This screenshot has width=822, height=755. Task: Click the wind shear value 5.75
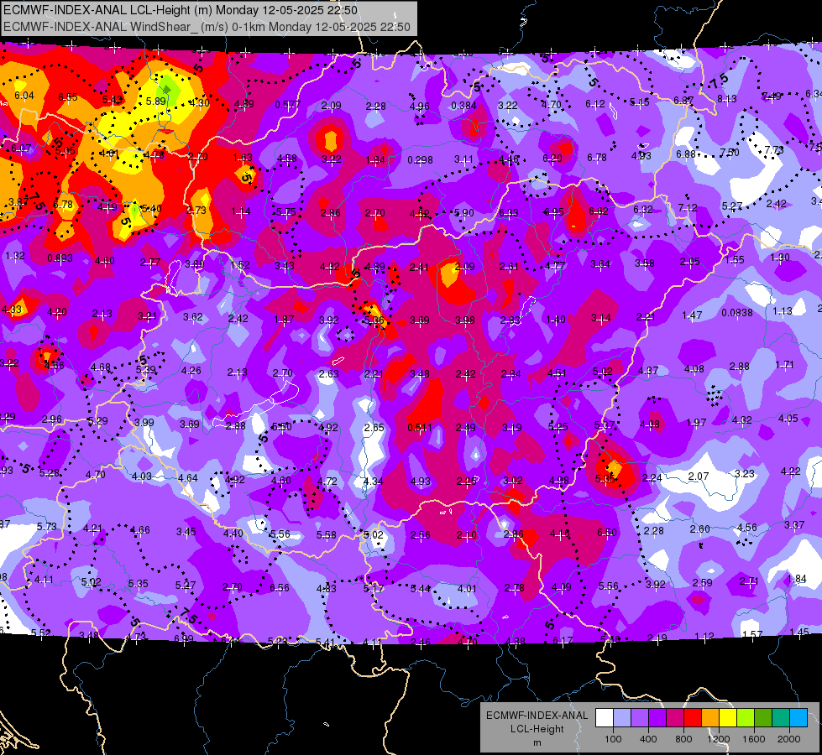[x=286, y=211]
